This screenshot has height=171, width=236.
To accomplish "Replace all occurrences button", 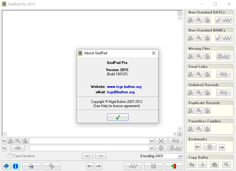I will 176,148.
